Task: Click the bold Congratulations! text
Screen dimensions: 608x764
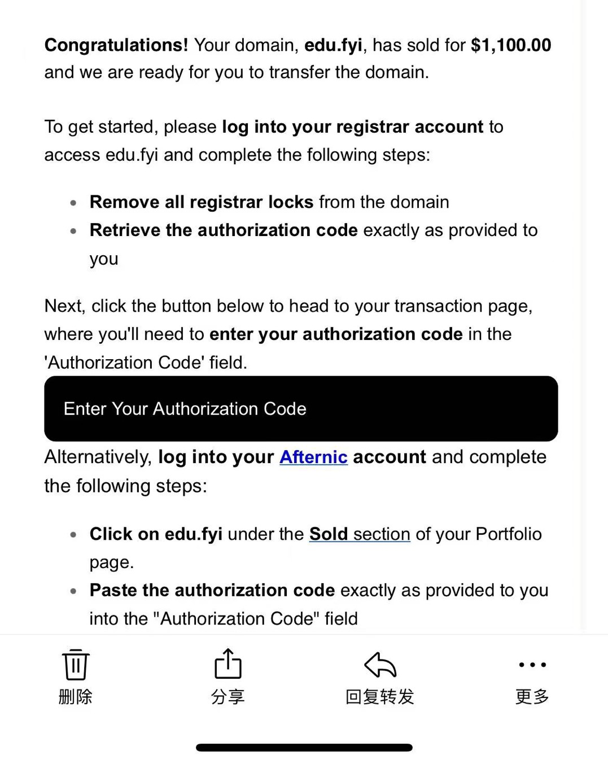Action: [116, 45]
